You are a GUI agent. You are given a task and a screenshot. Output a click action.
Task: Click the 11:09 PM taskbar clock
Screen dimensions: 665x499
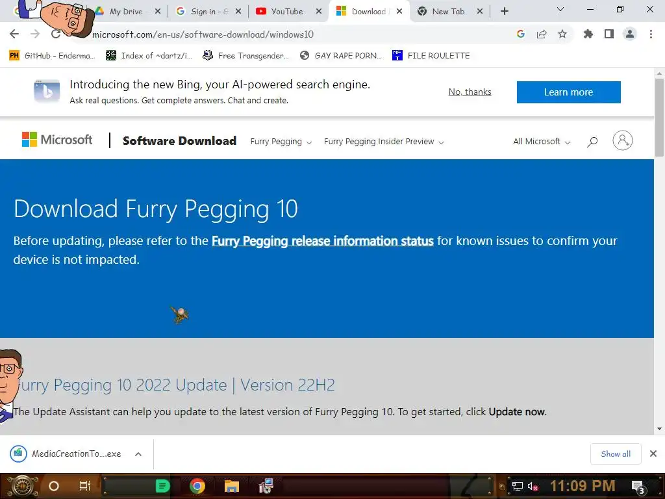coord(583,486)
